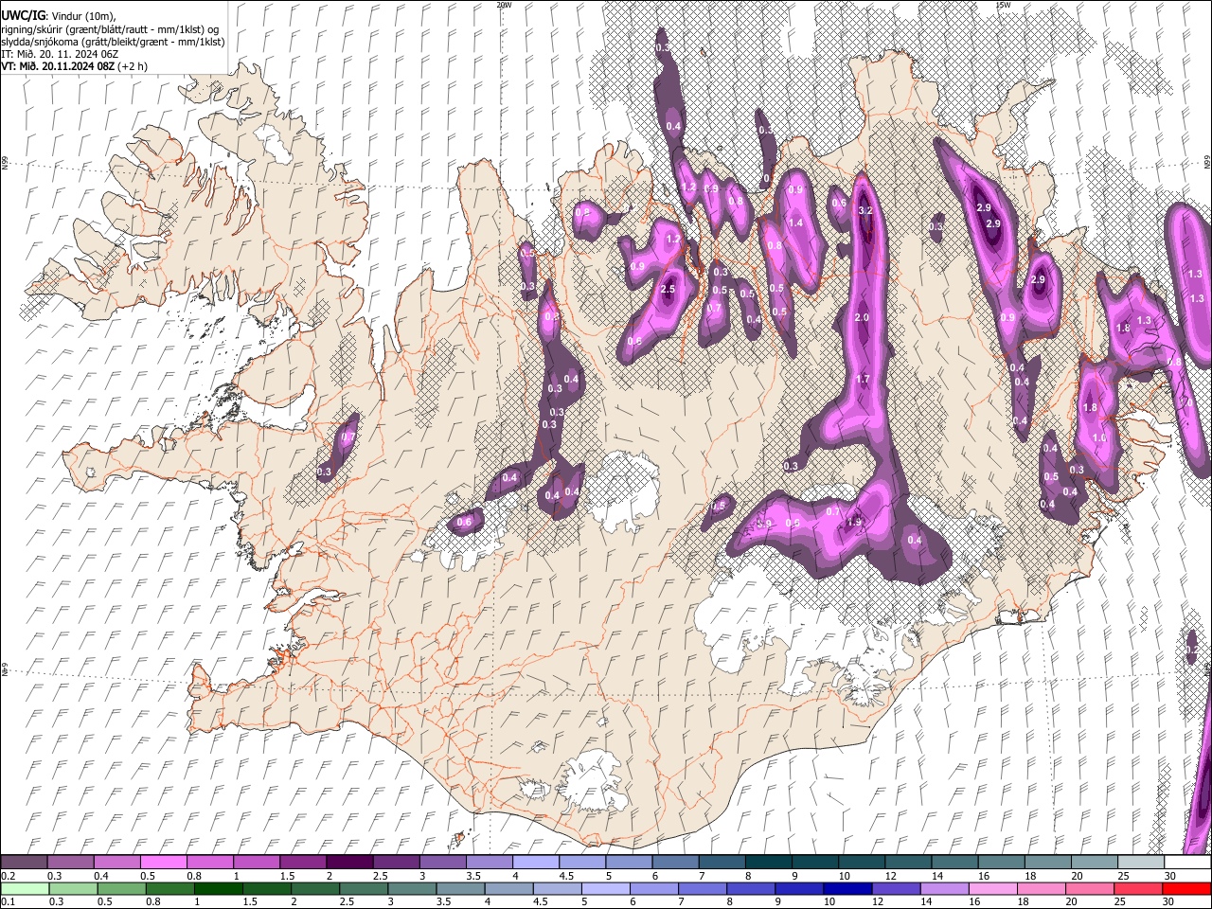Image resolution: width=1212 pixels, height=909 pixels.
Task: Click the white swatch labeled 30 in upper legend
Action: [1187, 863]
